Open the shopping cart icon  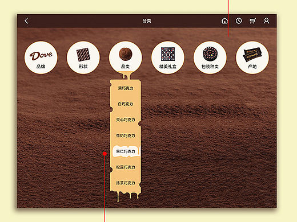click(x=252, y=20)
